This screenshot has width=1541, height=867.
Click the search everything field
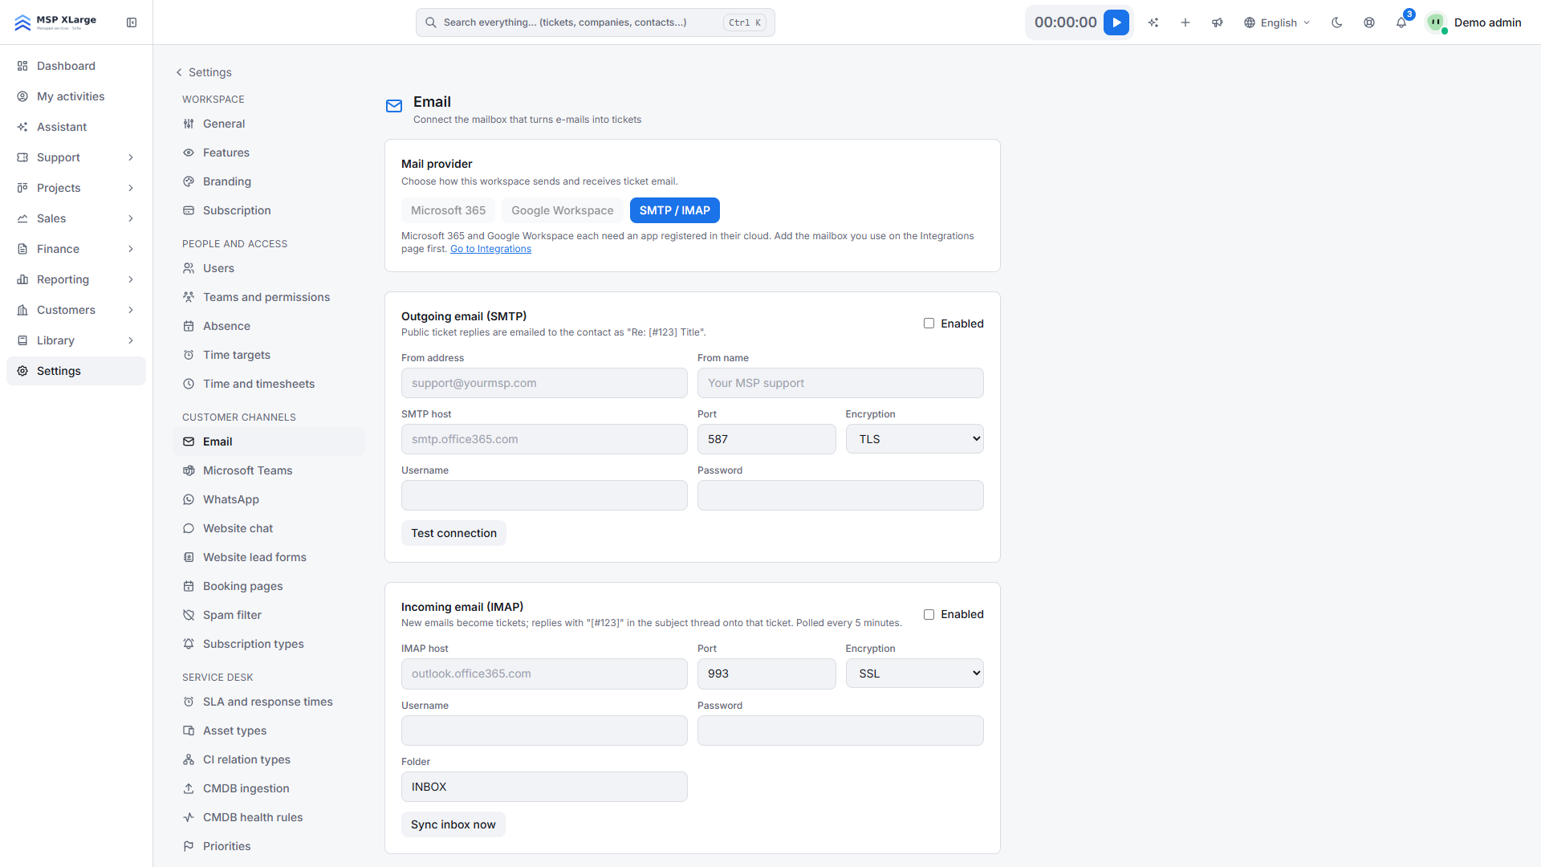pos(595,22)
